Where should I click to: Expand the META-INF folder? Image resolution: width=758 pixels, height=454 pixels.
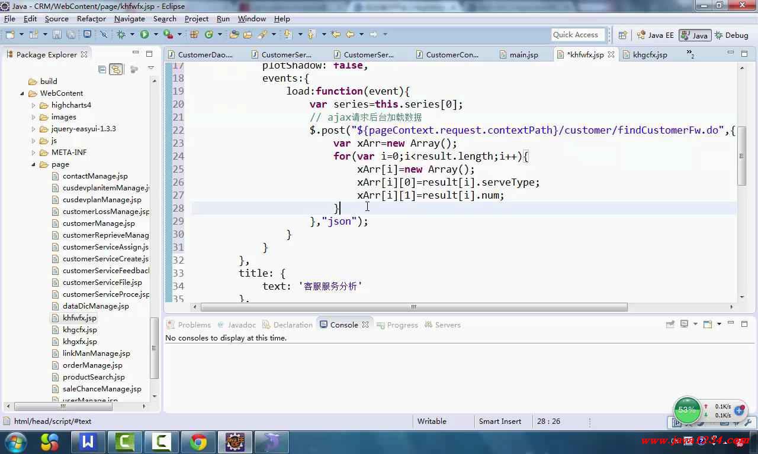(x=34, y=153)
